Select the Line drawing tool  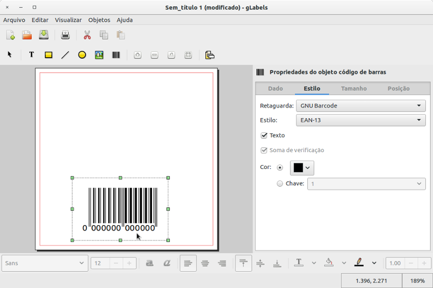tap(65, 55)
